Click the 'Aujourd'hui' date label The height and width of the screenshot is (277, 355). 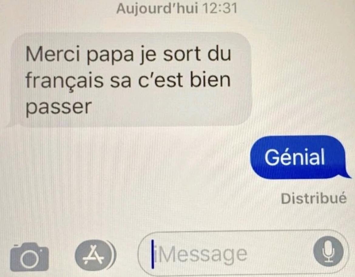point(157,9)
